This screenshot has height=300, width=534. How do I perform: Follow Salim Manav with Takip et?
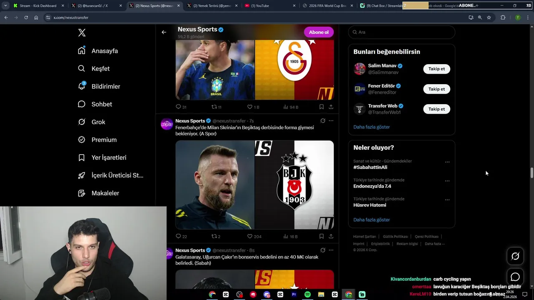[x=437, y=69]
